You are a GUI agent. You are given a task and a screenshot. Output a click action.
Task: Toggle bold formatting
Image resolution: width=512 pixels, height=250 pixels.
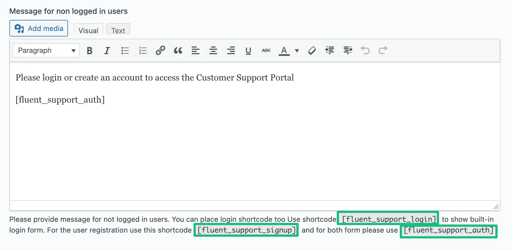[89, 51]
